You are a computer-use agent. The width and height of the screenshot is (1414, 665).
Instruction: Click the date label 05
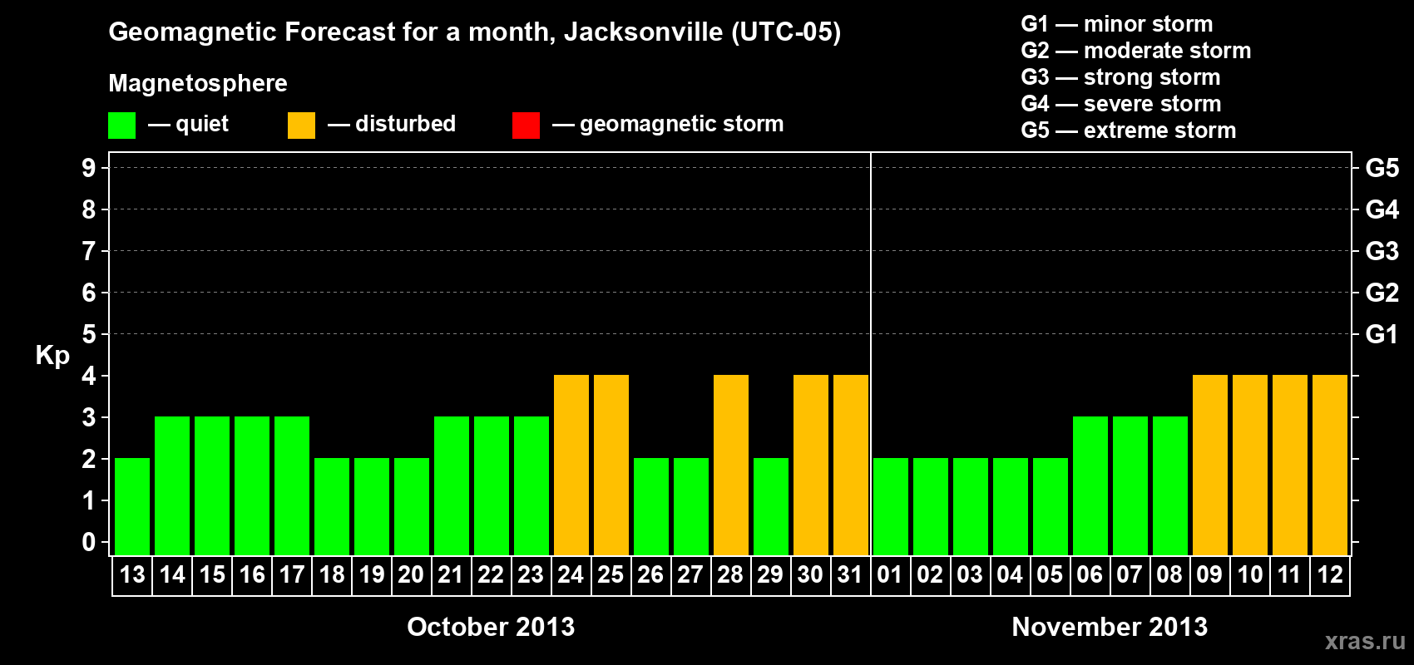pos(1050,574)
